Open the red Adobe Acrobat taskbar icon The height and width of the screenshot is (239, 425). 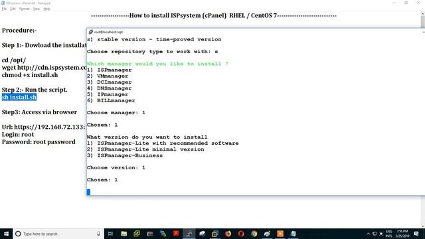pos(176,234)
